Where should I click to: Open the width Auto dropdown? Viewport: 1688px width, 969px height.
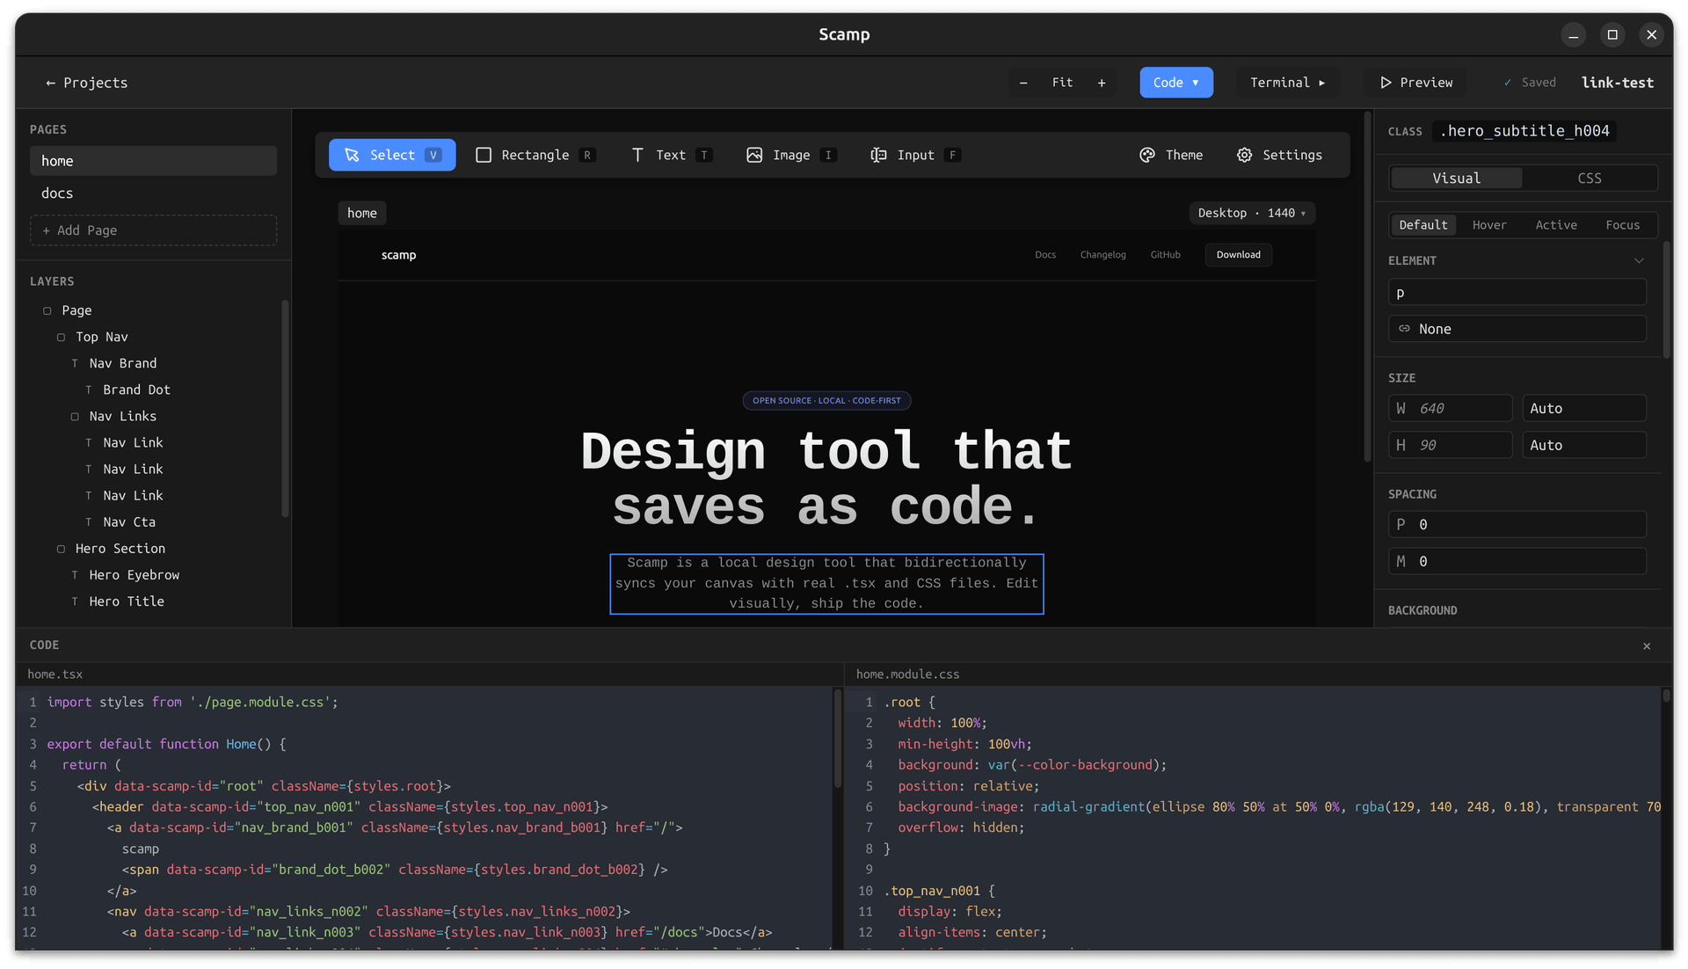click(x=1584, y=408)
